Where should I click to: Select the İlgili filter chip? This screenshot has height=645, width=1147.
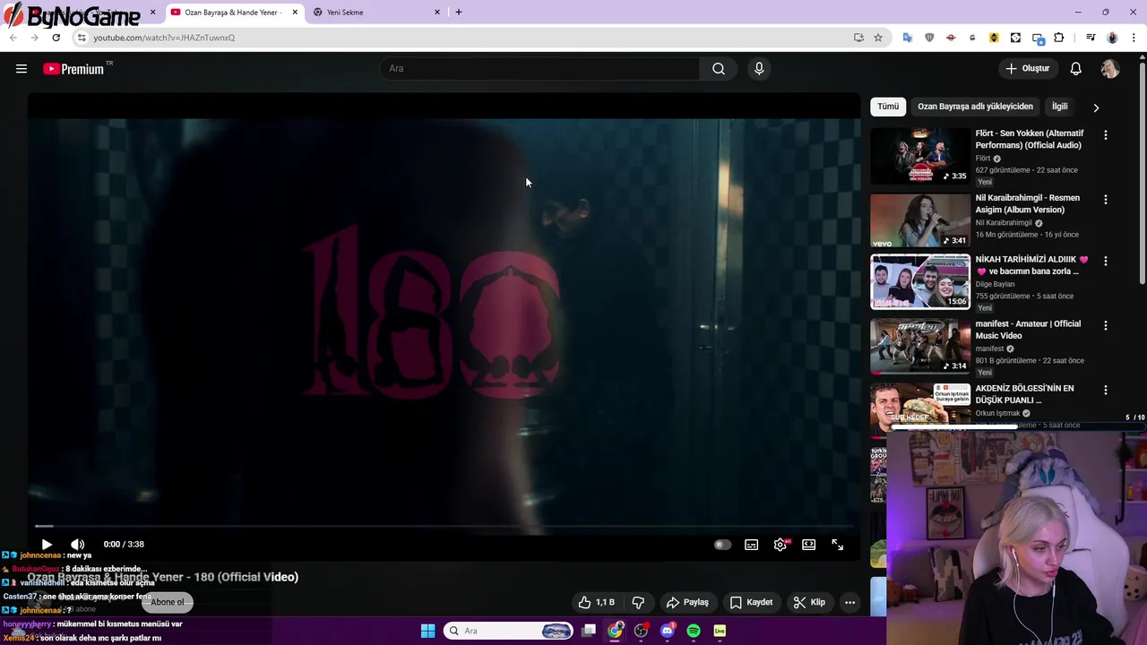(x=1060, y=107)
